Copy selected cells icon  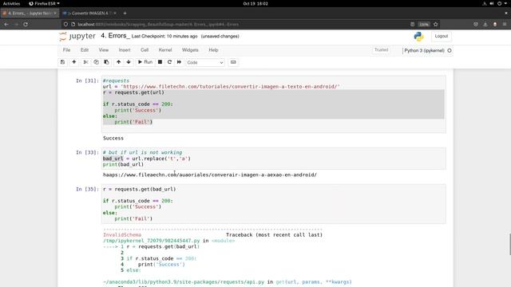(96, 62)
